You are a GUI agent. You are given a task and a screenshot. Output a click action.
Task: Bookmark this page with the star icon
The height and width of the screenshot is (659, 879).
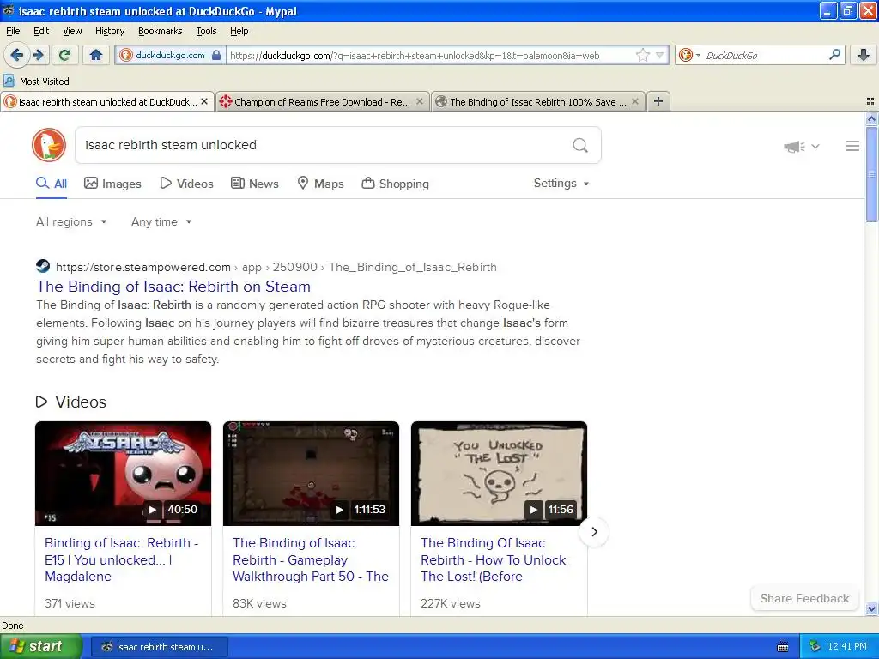[642, 55]
